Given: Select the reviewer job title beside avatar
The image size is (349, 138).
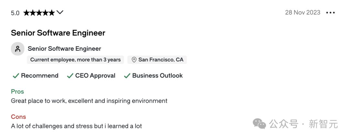Looking at the screenshot, I should point(64,49).
